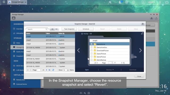Screen dimensions: 170x95
Task: Sort snapshots by Name column header
Action: pyautogui.click(x=28, y=34)
